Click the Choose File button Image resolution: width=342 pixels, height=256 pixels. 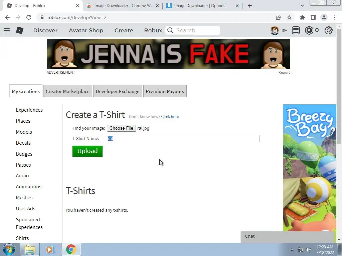point(121,128)
